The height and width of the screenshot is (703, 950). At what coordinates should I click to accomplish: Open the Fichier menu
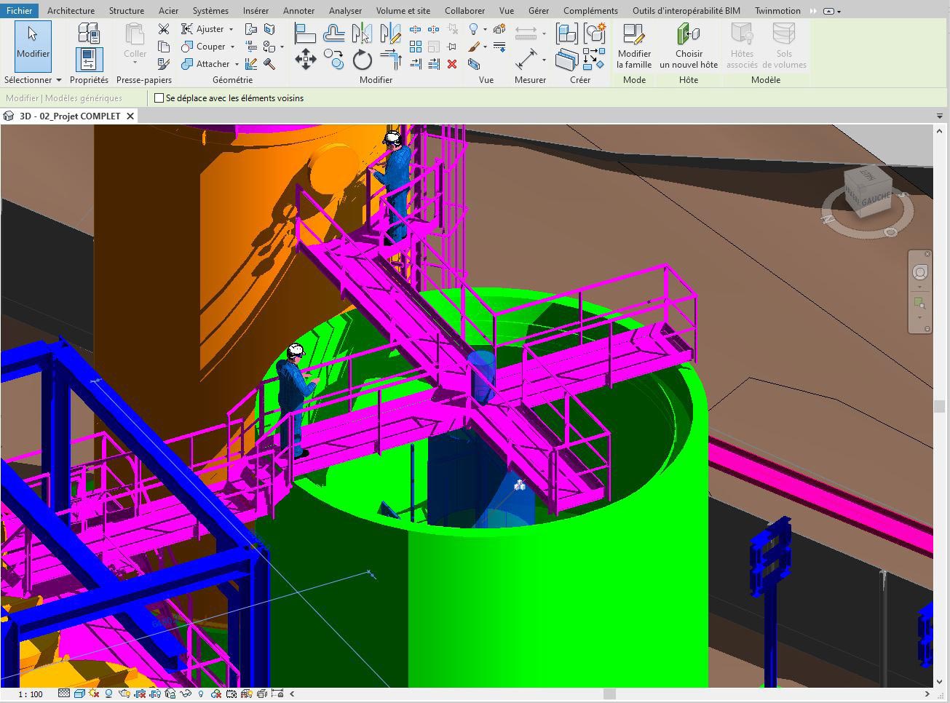[19, 10]
